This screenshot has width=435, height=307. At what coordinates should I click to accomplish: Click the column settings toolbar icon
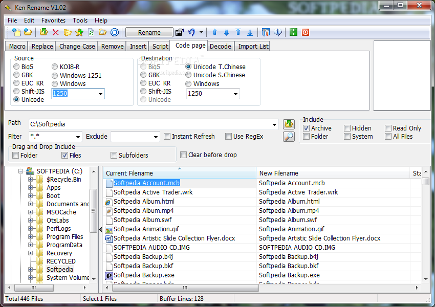[x=266, y=32]
